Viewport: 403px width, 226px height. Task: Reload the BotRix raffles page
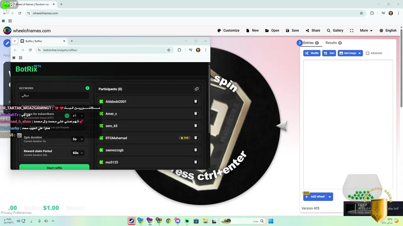click(30, 50)
